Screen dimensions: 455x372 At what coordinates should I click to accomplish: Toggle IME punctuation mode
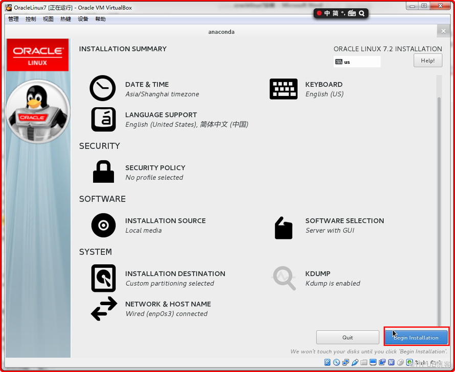pyautogui.click(x=343, y=13)
